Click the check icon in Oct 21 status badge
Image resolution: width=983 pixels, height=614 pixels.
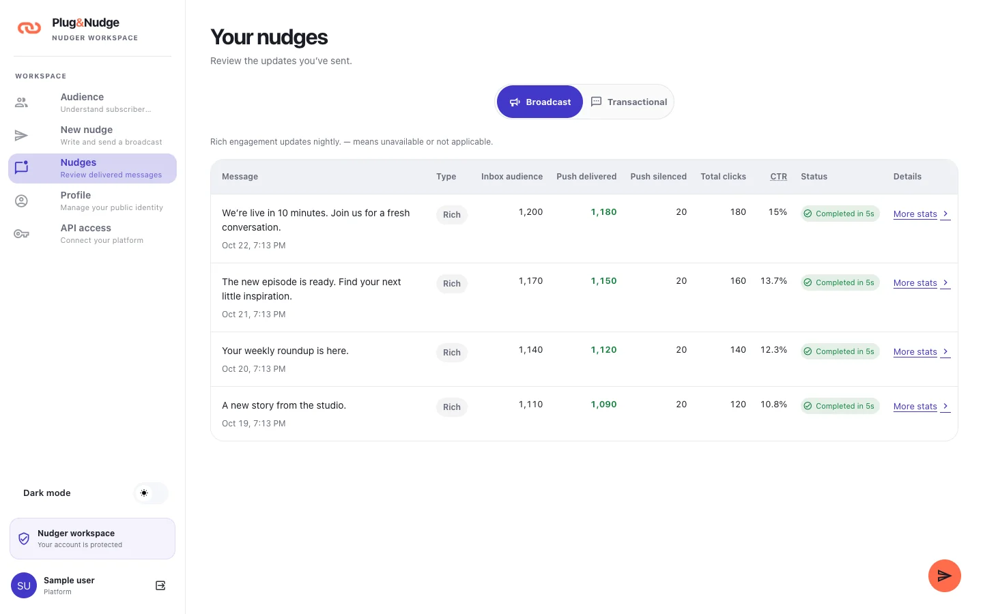808,282
